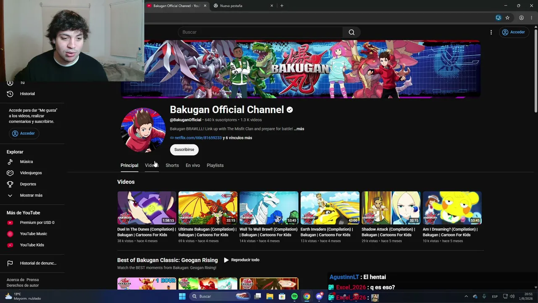The height and width of the screenshot is (303, 538).
Task: Open the Windows Start menu
Action: 182,296
